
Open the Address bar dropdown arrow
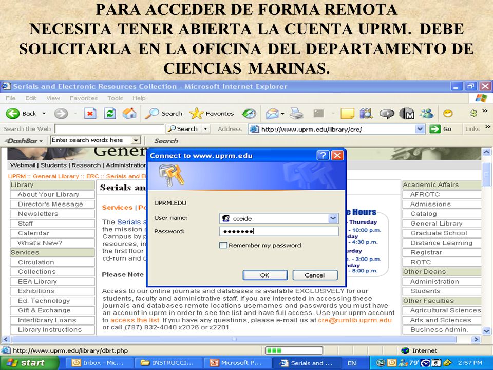point(420,129)
